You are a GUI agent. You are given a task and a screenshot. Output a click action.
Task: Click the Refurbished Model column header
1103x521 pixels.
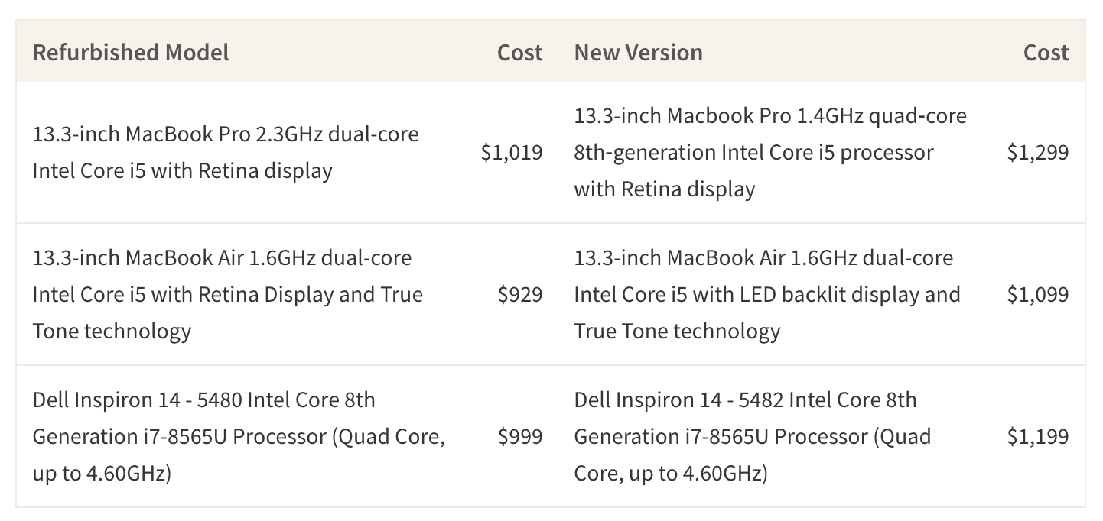(131, 53)
